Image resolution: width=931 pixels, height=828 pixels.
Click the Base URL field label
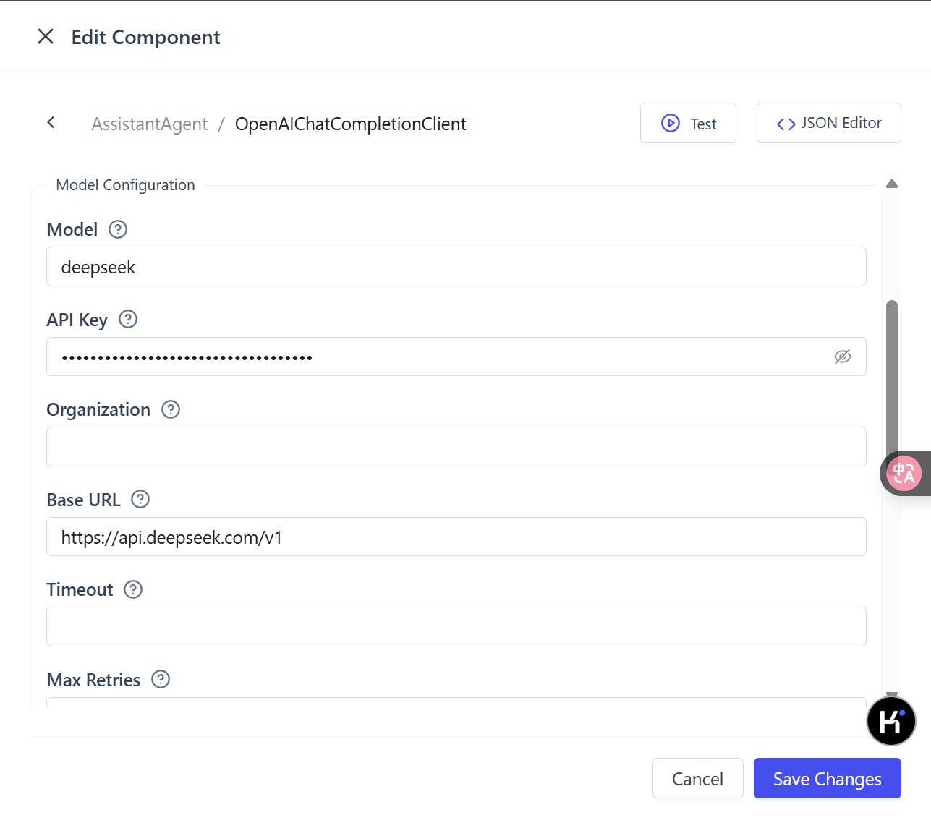(x=83, y=500)
